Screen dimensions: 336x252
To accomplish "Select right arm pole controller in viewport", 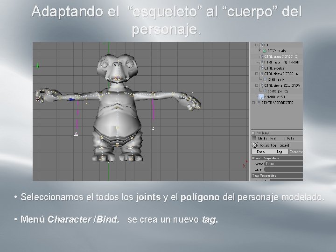I will (x=76, y=134).
